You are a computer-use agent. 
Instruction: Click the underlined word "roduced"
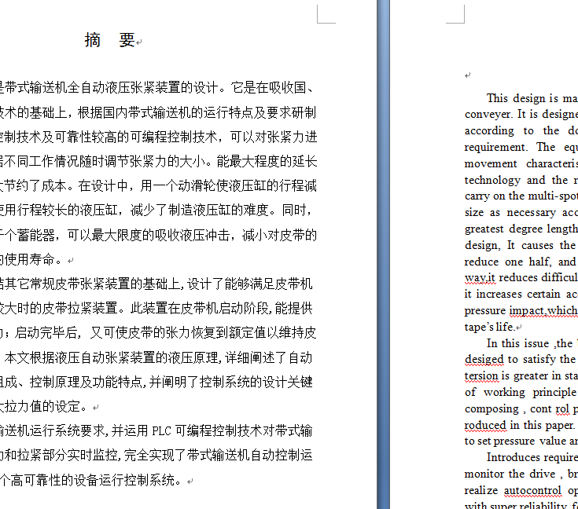pos(485,425)
